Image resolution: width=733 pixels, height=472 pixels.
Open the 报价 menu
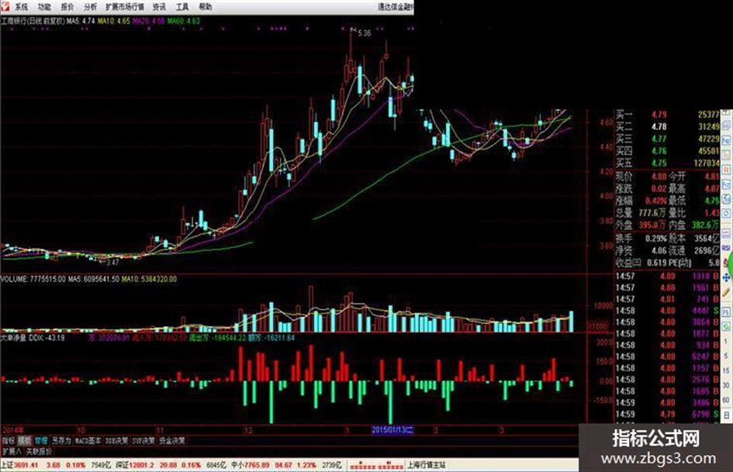[x=67, y=6]
